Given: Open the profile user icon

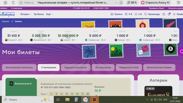Looking at the screenshot, I should point(174,14).
